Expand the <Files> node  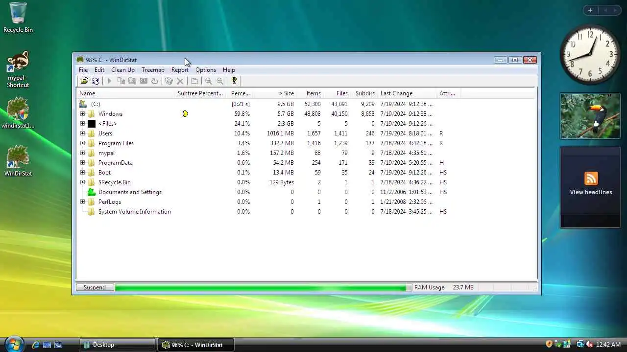[82, 124]
